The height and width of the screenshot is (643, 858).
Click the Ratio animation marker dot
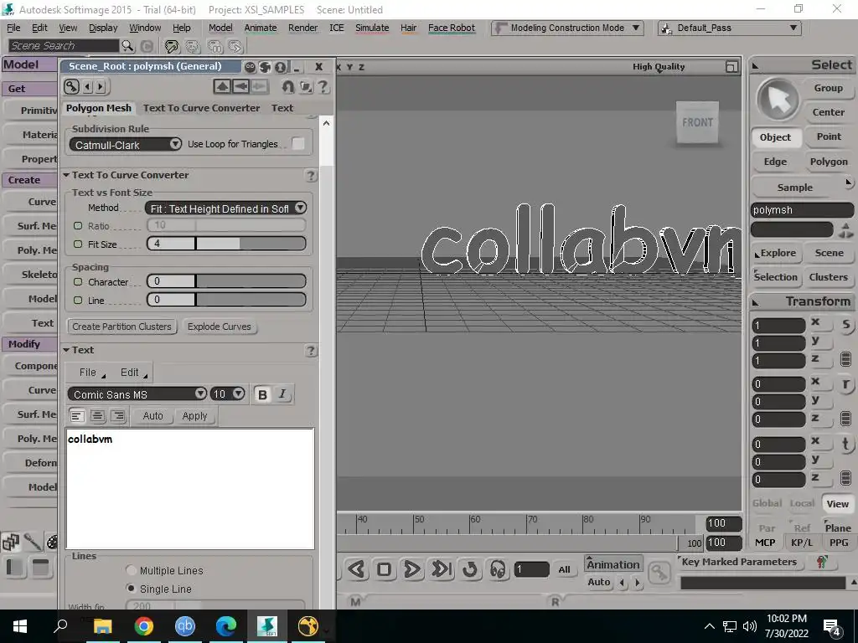click(x=78, y=226)
